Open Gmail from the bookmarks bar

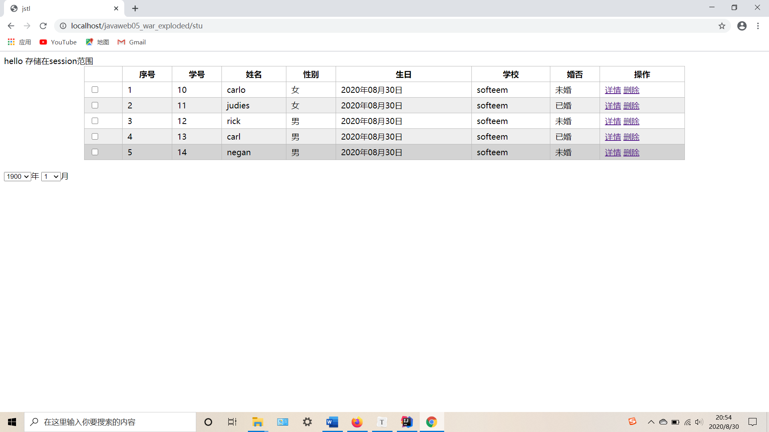[x=131, y=42]
